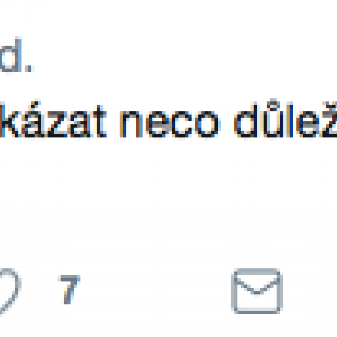Send this tweet via Direct Message

257,291
